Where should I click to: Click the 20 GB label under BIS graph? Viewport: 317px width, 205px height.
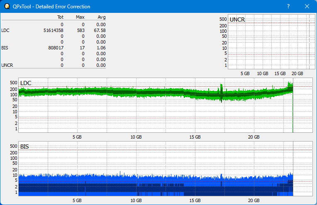click(x=254, y=200)
